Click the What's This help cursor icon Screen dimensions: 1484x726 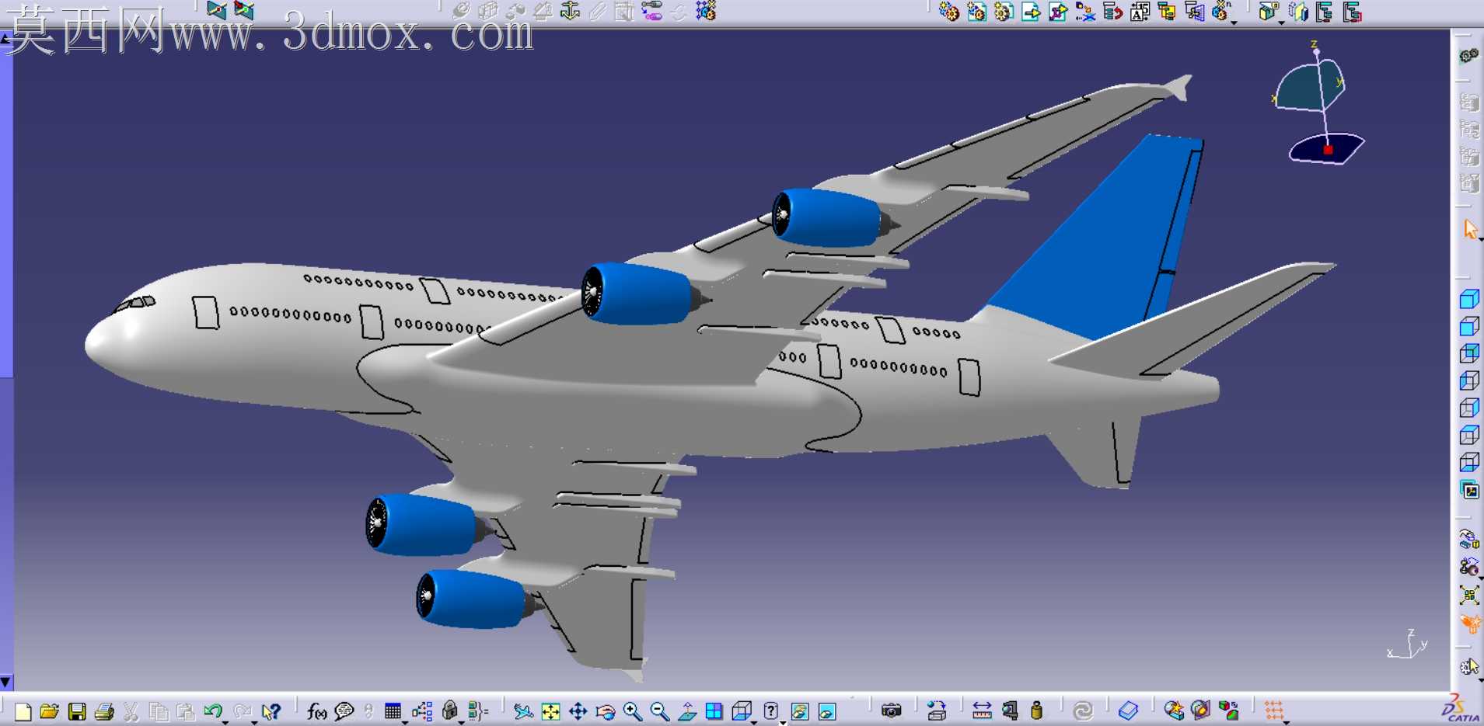(271, 711)
